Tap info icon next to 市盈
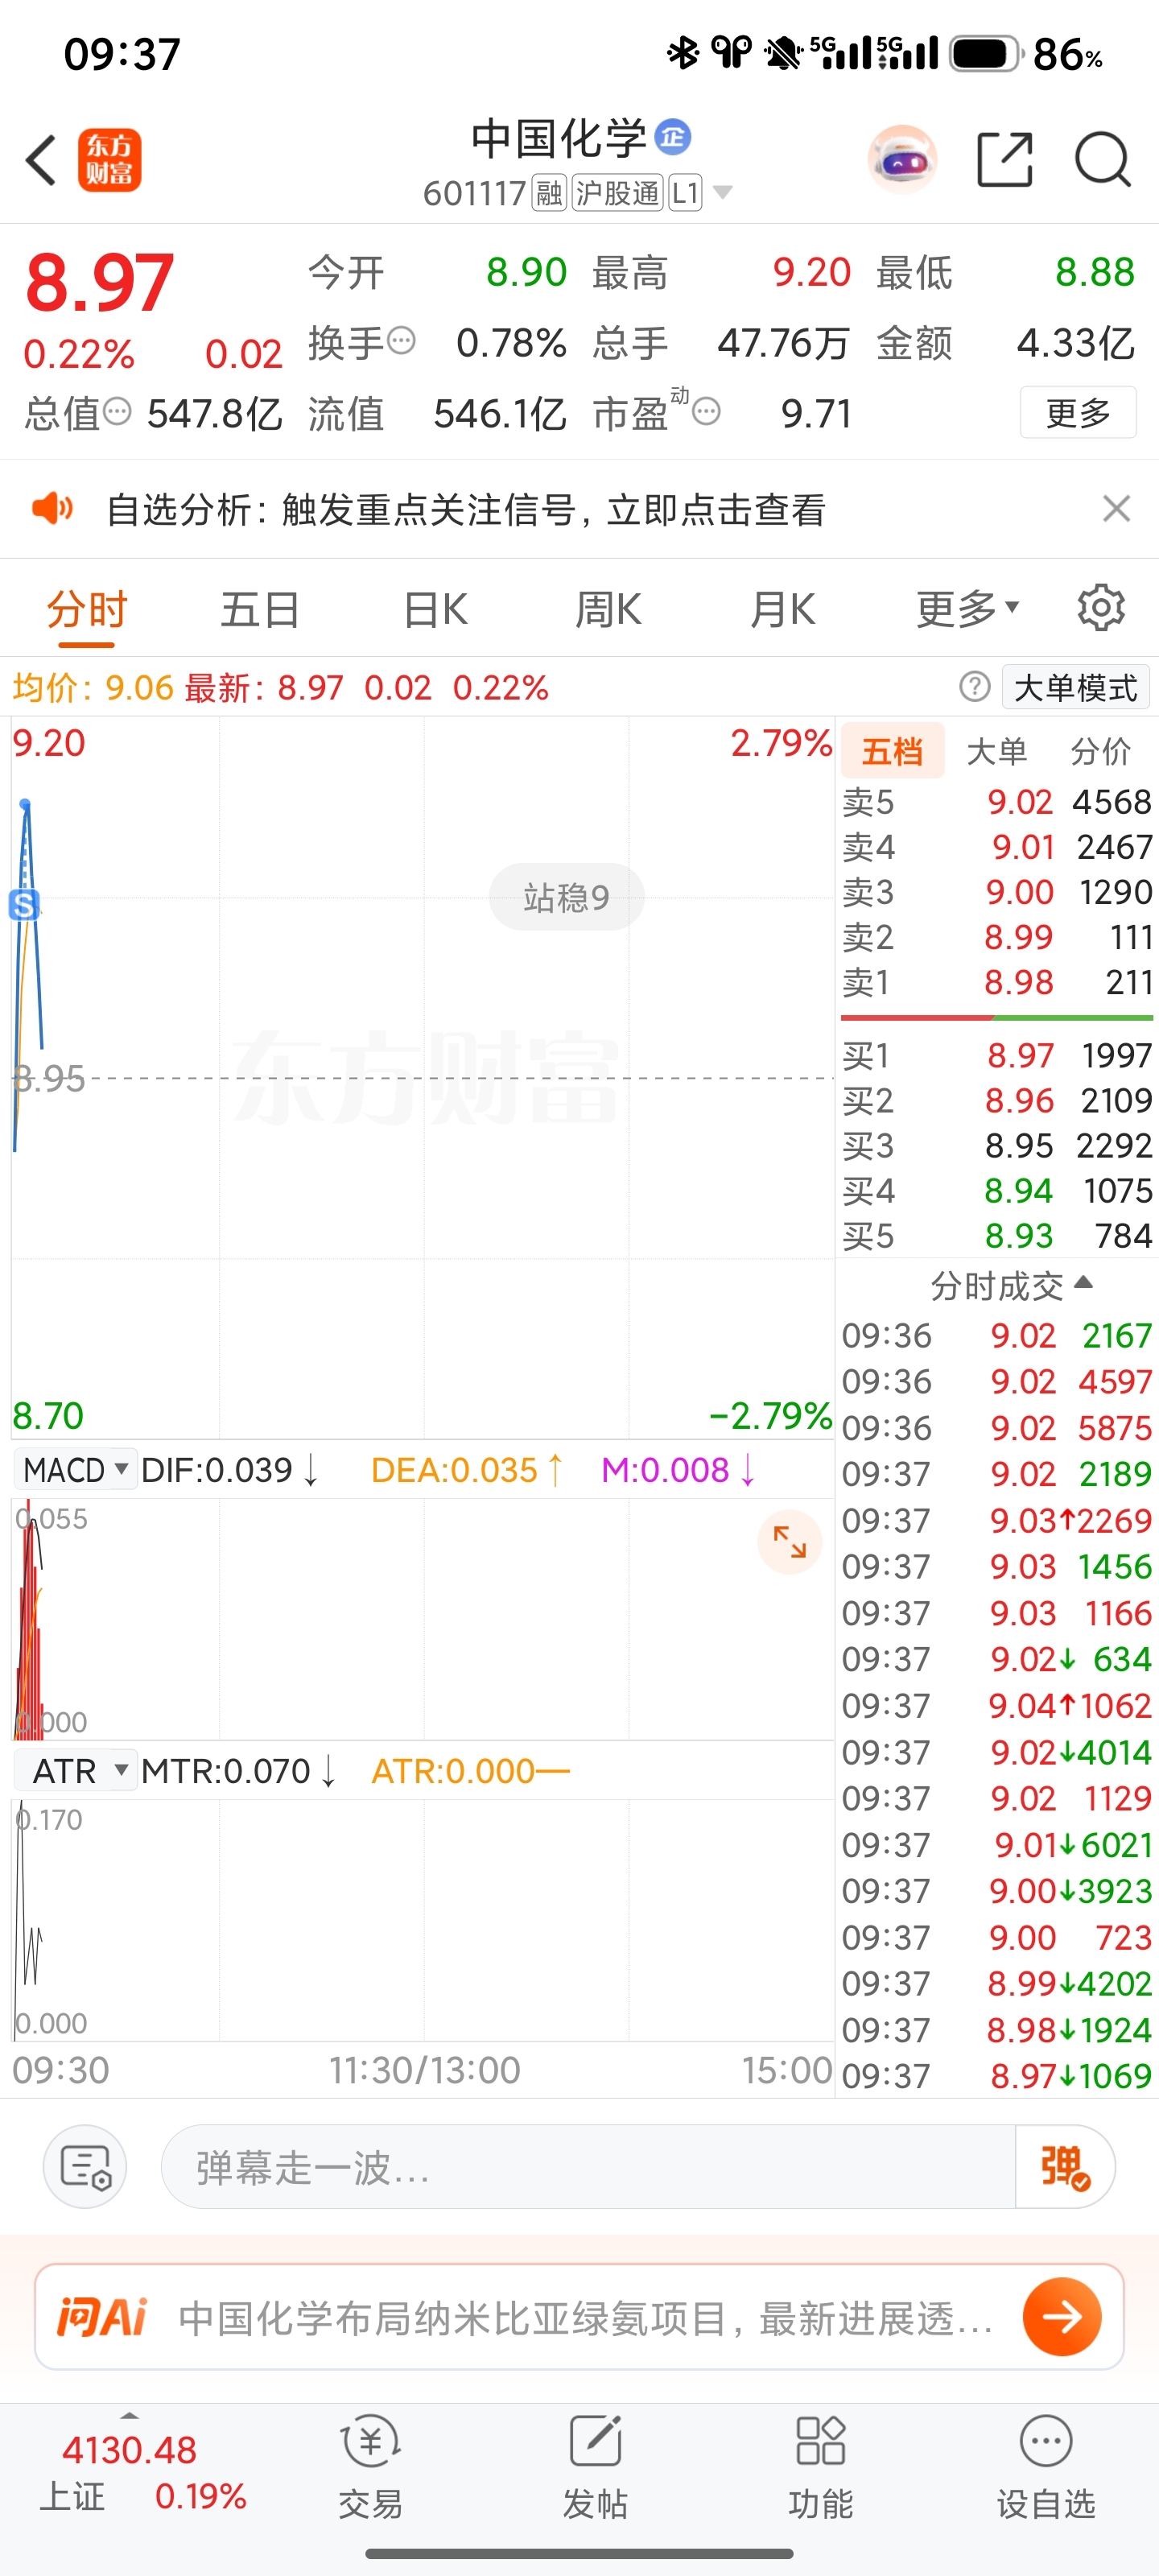1159x2576 pixels. pos(706,411)
